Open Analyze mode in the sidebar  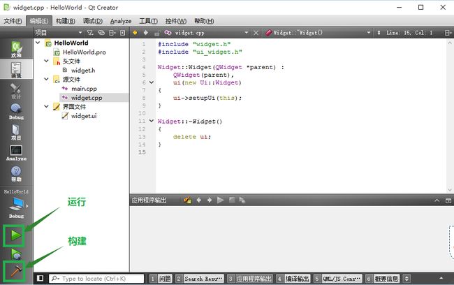[x=16, y=153]
